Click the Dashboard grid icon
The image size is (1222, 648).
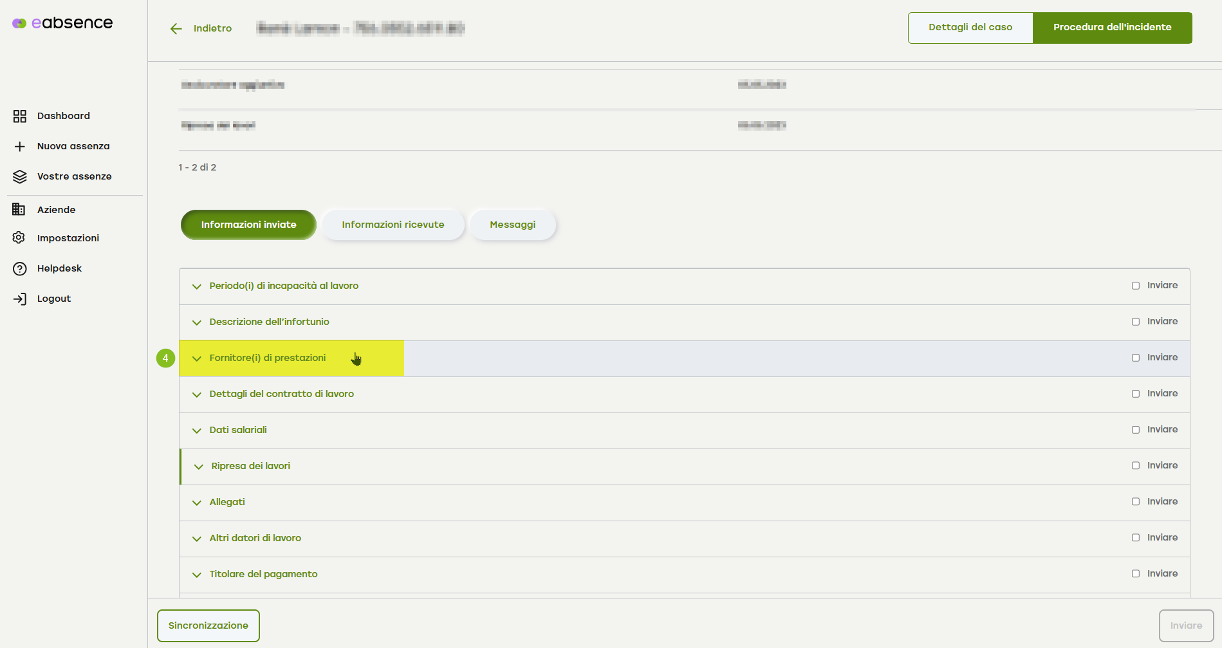(x=20, y=116)
